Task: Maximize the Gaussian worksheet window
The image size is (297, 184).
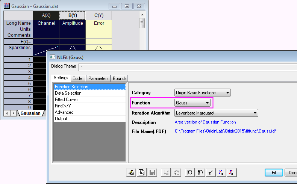Action: pyautogui.click(x=127, y=6)
